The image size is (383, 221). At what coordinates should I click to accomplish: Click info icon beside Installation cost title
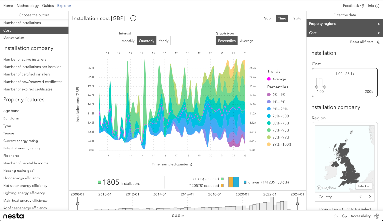point(133,18)
